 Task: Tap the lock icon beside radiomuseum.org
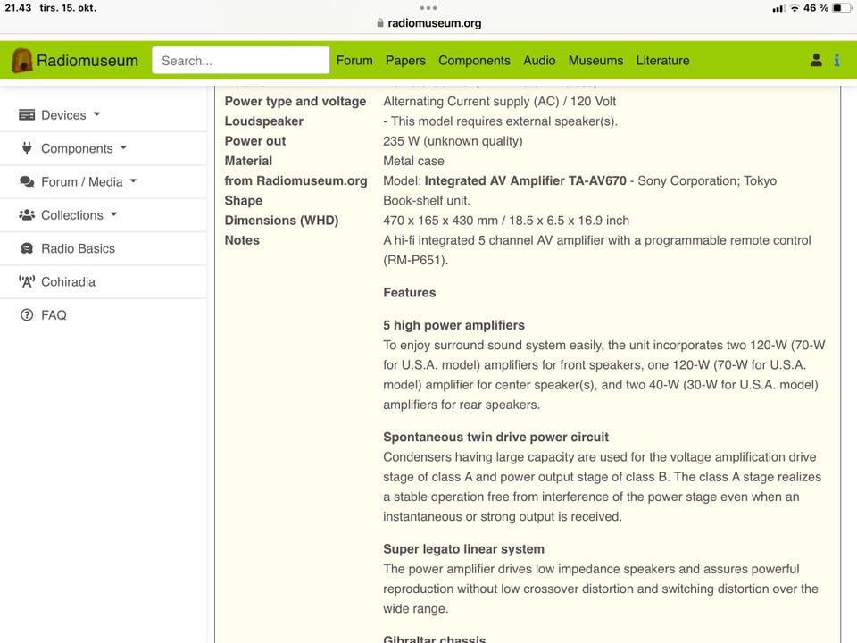380,23
